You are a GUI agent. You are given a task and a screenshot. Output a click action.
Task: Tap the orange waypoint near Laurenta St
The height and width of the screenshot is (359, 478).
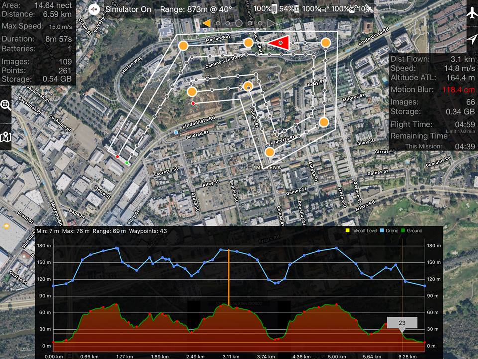click(x=270, y=152)
